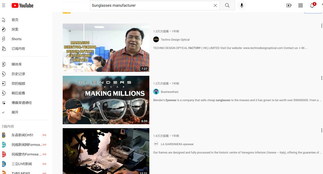
Task: Open 历史记录 in sidebar
Action: [x=18, y=74]
